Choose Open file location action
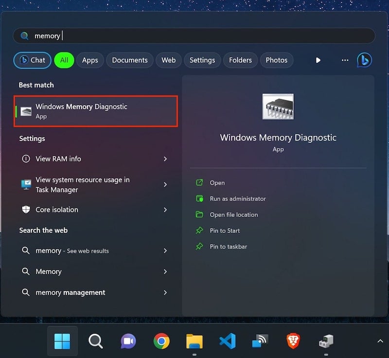 [233, 215]
